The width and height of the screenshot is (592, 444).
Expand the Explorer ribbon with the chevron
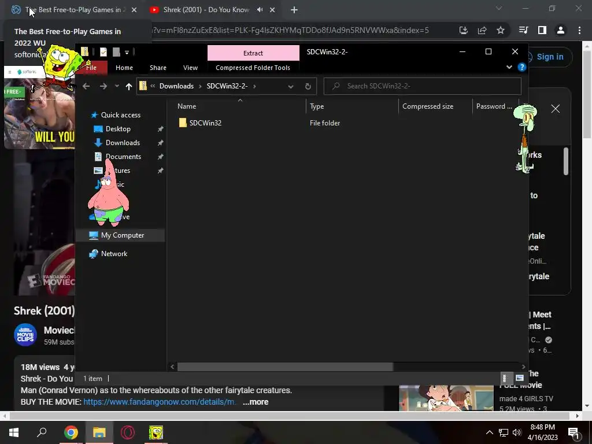point(509,67)
